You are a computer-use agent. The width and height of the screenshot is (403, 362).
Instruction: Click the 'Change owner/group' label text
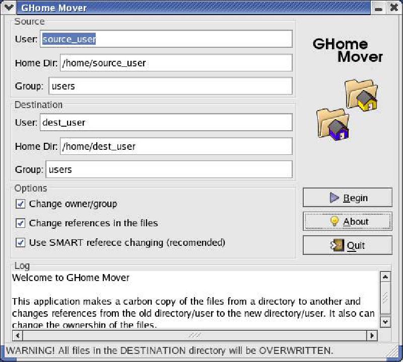(73, 204)
